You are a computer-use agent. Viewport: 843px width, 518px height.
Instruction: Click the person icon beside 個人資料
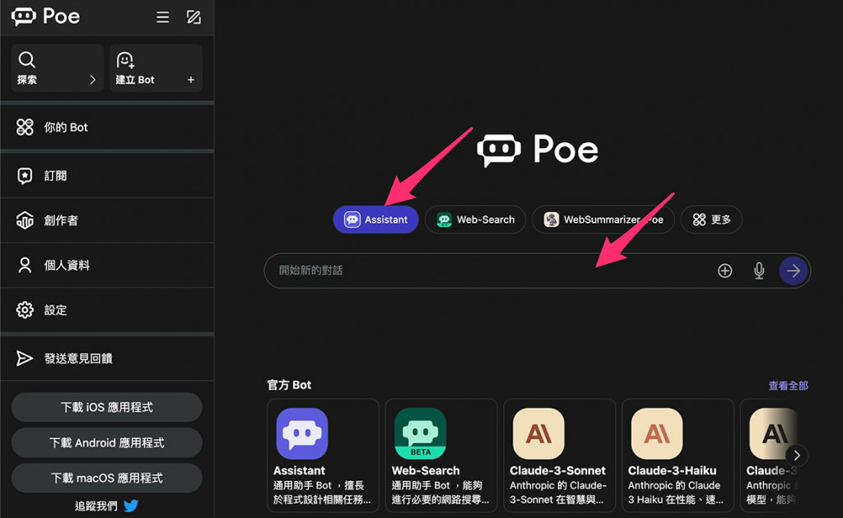[25, 266]
